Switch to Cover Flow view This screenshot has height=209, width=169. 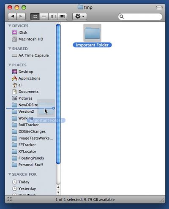(62, 16)
